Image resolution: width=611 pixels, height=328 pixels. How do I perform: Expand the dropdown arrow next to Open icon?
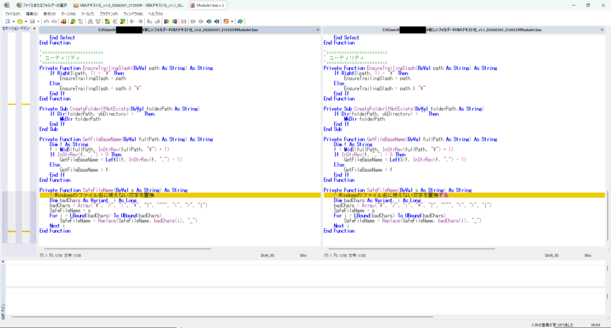point(26,21)
